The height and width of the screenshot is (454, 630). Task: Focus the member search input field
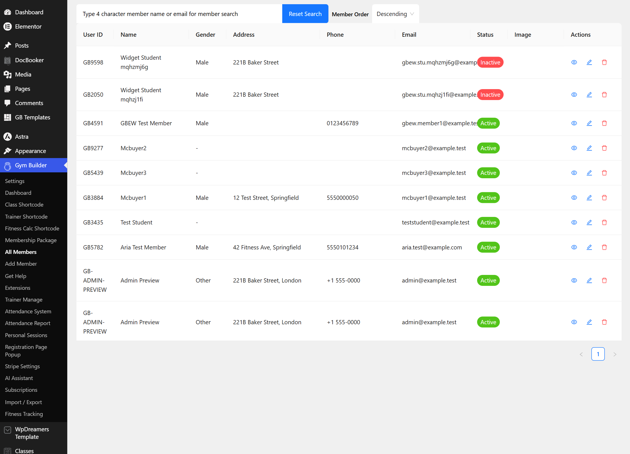tap(179, 14)
